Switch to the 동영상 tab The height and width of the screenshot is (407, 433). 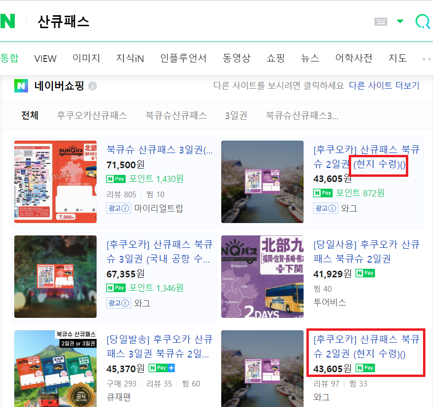(236, 58)
